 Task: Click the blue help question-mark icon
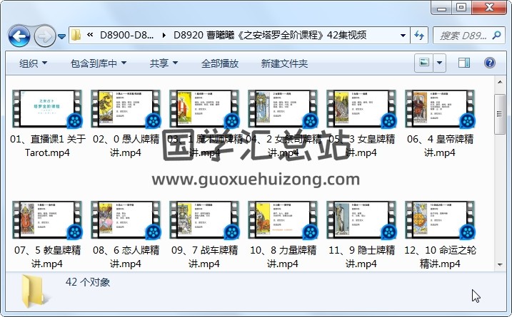click(489, 63)
